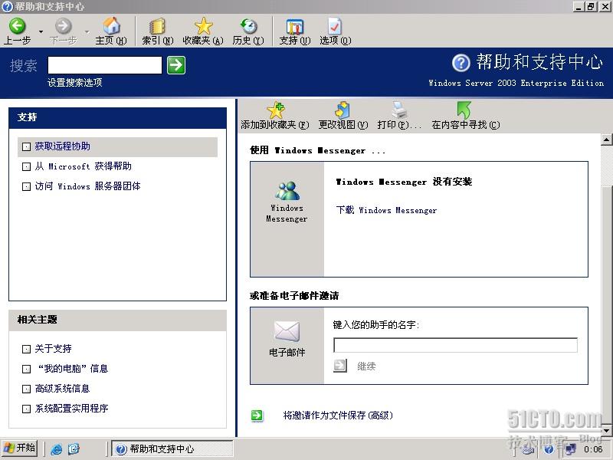Click the content pane scroll up arrow

click(x=606, y=140)
